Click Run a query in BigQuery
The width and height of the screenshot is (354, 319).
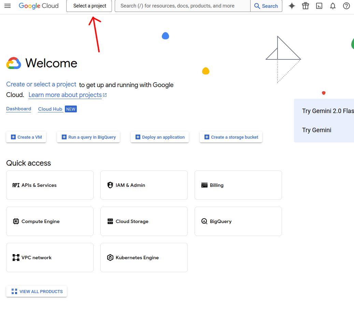[x=88, y=137]
